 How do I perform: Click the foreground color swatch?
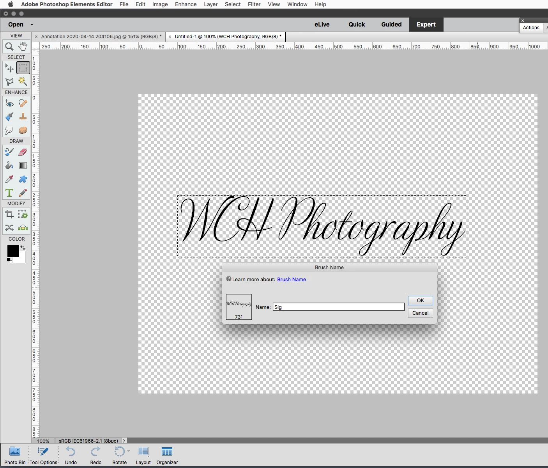13,251
